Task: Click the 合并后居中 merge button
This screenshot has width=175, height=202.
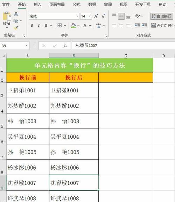Action: pyautogui.click(x=163, y=26)
